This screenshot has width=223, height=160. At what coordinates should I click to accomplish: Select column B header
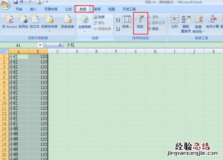(x=38, y=51)
